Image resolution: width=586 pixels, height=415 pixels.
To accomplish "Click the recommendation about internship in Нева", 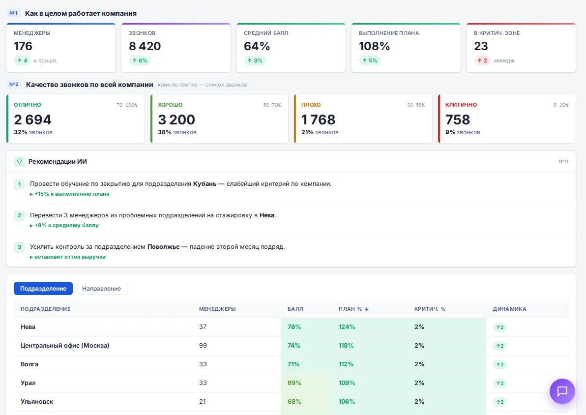I will 153,215.
